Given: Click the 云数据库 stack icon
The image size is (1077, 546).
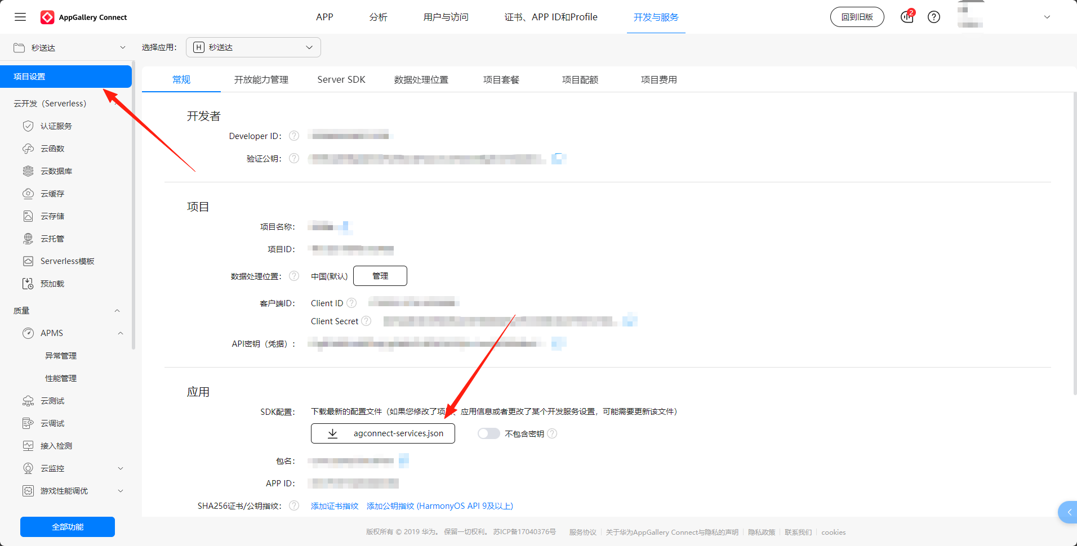Looking at the screenshot, I should pyautogui.click(x=28, y=171).
